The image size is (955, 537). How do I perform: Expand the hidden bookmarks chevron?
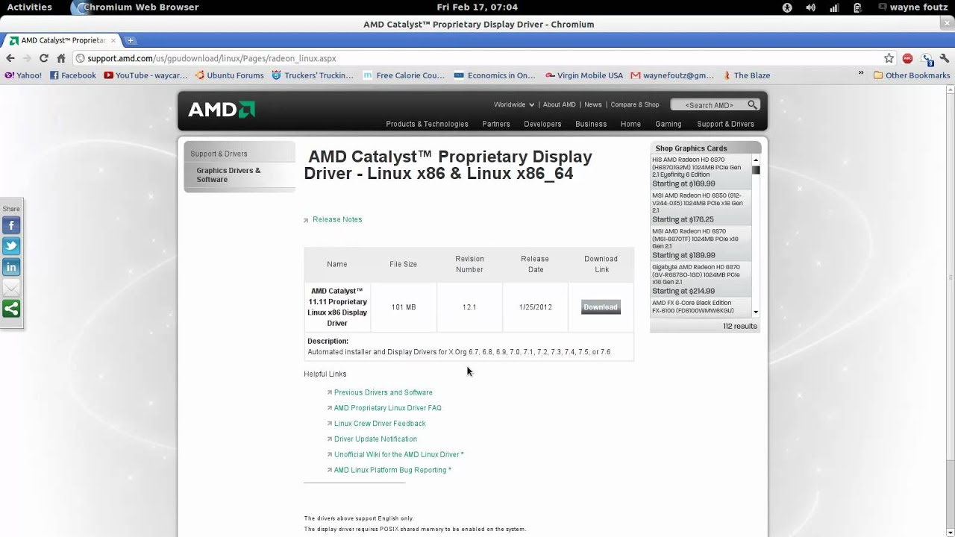[x=861, y=74]
